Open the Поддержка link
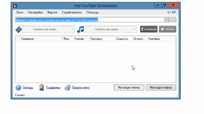This screenshot has width=204, height=114. [53, 88]
